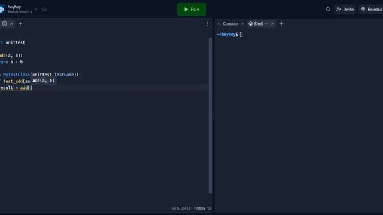The image size is (383, 215).
Task: Expand the Shell tab dropdown chevron
Action: point(266,24)
